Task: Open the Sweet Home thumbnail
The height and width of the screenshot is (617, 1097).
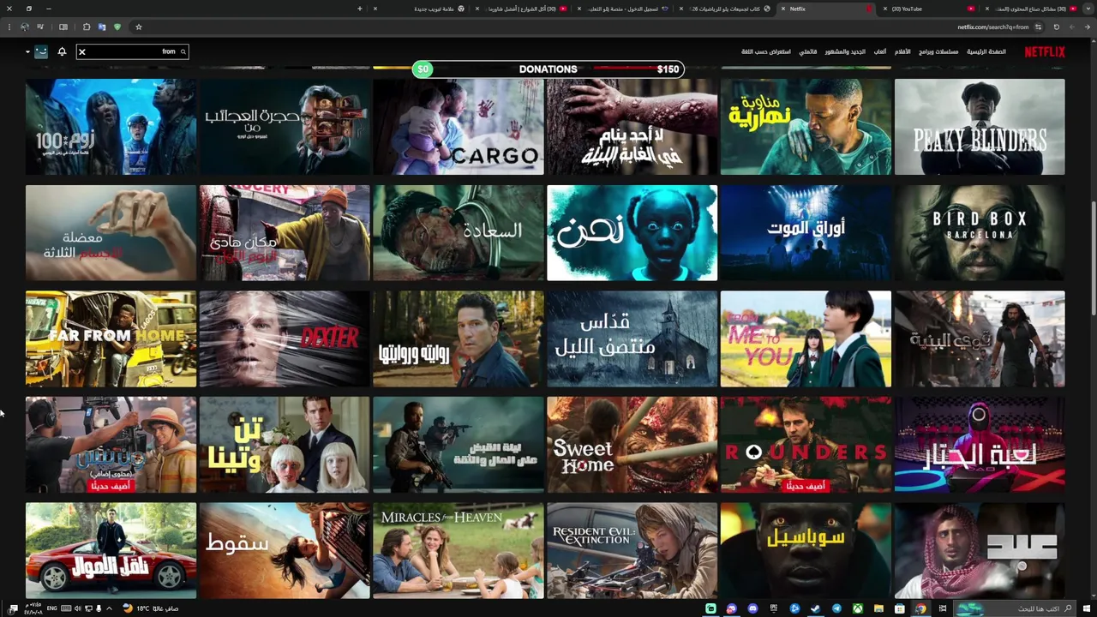Action: coord(632,445)
